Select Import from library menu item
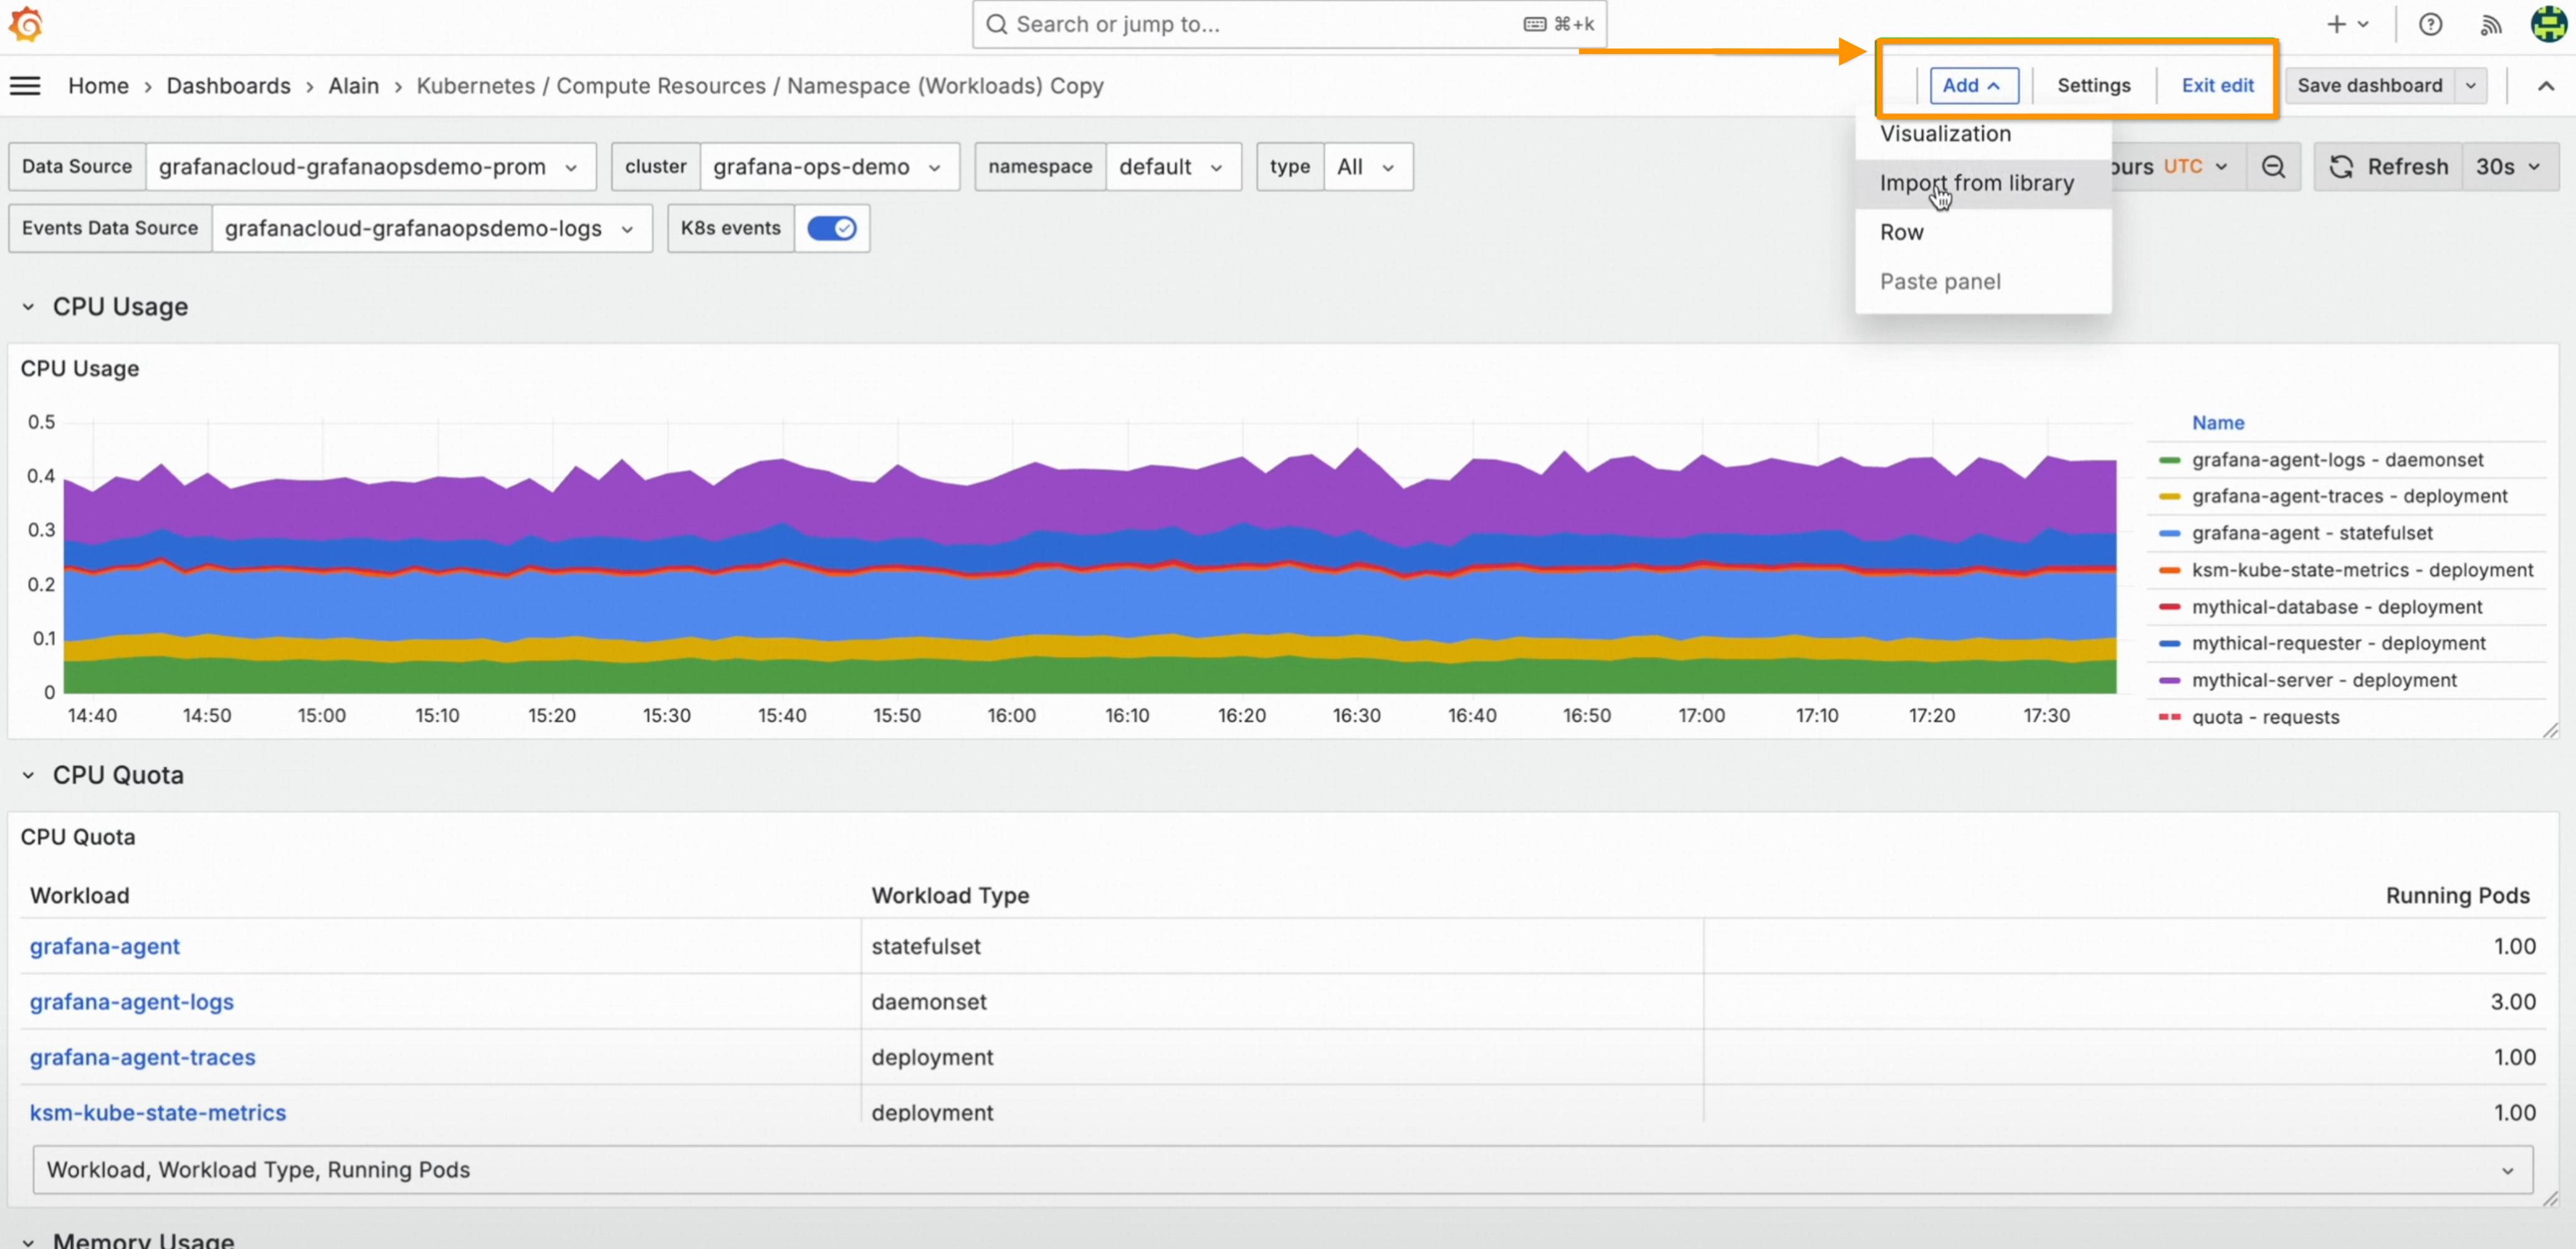 pyautogui.click(x=1976, y=183)
